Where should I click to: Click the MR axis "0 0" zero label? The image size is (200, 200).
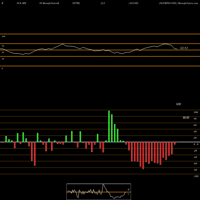point(196,144)
